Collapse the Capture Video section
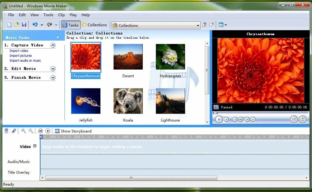The width and height of the screenshot is (312, 192). [53, 45]
